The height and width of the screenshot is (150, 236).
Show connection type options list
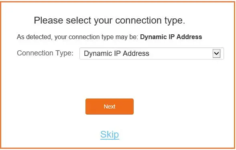coord(216,53)
